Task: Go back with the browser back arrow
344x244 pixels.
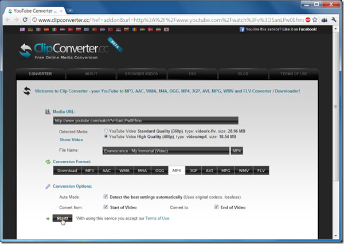Action: (x=7, y=20)
